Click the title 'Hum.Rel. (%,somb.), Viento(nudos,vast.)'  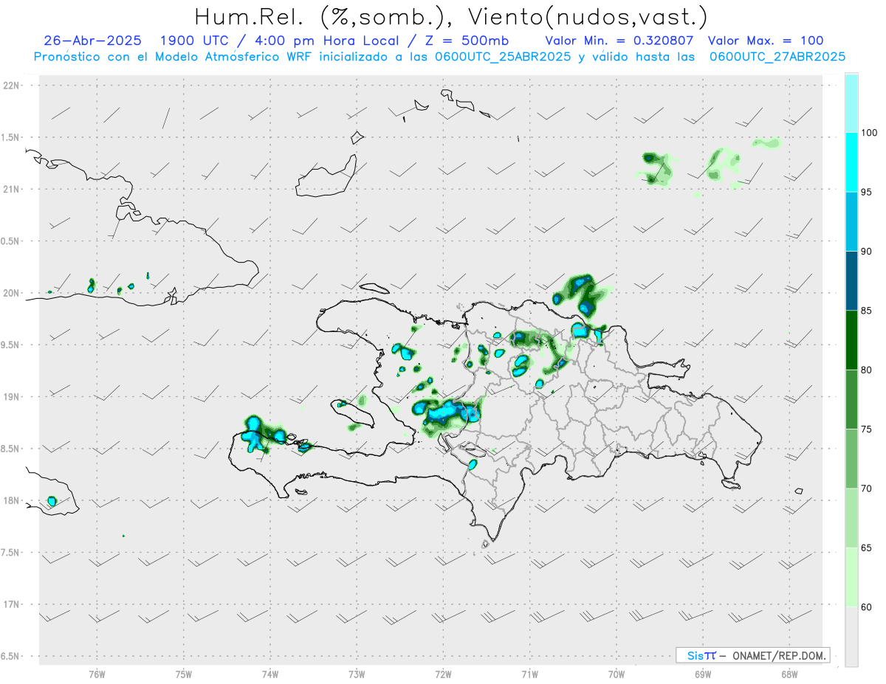click(450, 16)
